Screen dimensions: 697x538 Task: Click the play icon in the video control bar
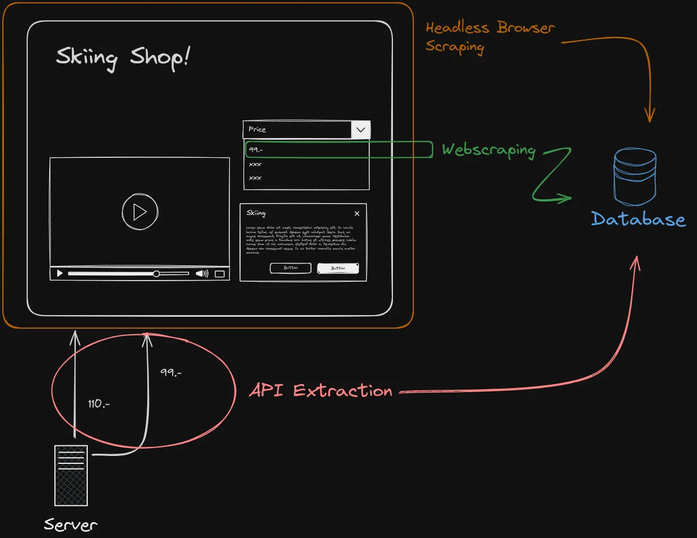tap(59, 273)
